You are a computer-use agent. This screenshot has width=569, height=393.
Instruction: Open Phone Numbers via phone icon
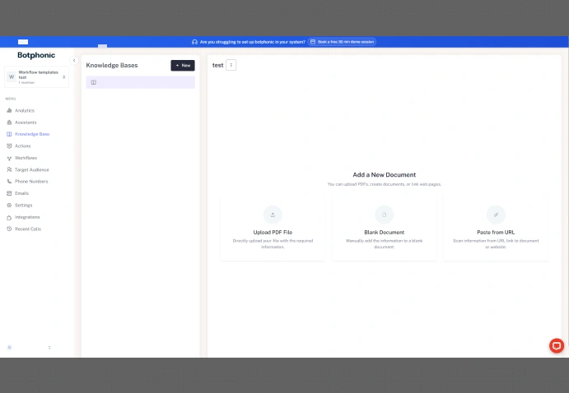[9, 182]
